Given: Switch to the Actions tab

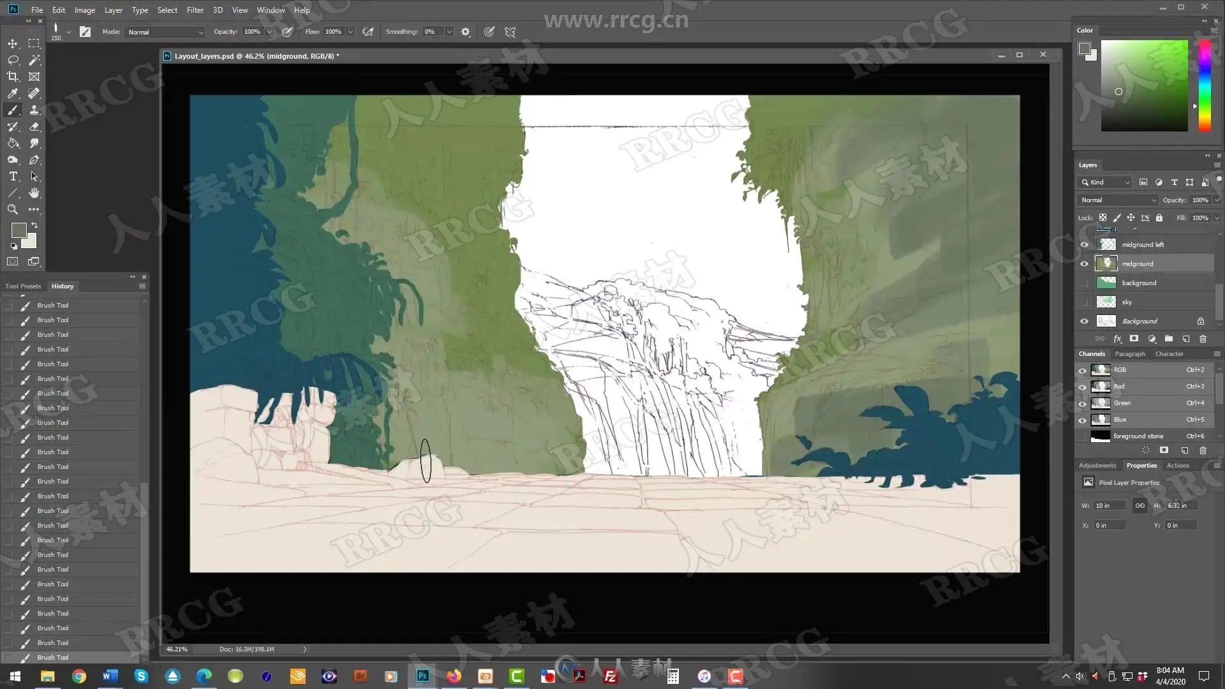Looking at the screenshot, I should (x=1177, y=466).
